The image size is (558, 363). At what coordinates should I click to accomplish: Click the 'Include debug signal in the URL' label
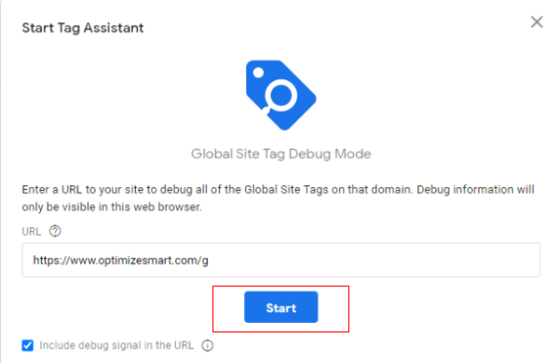117,345
